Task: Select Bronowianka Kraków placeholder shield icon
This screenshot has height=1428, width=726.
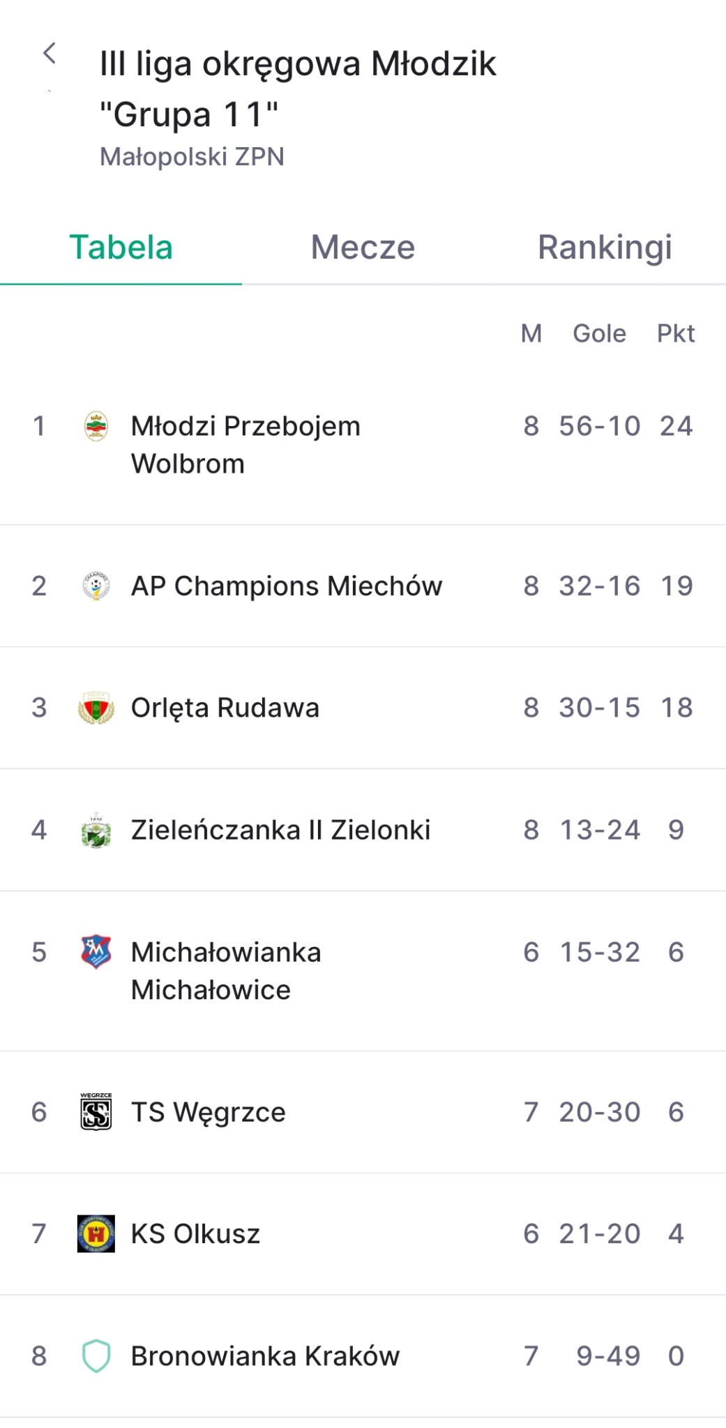Action: pos(96,1355)
